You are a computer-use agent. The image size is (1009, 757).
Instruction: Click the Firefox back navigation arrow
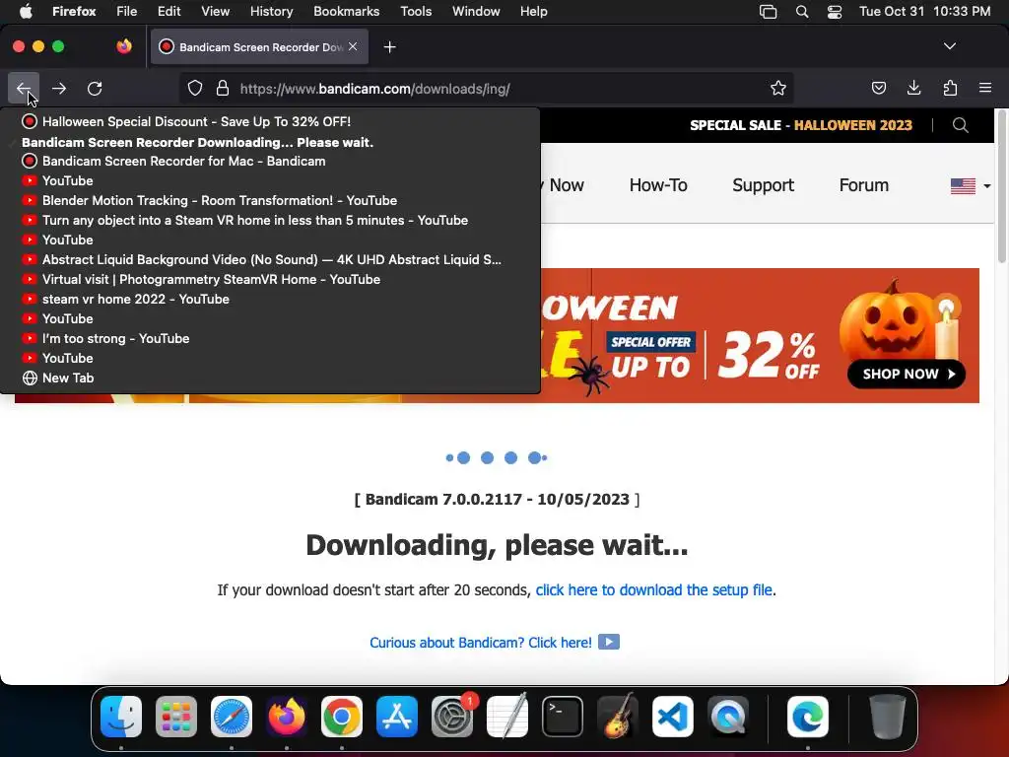click(24, 88)
